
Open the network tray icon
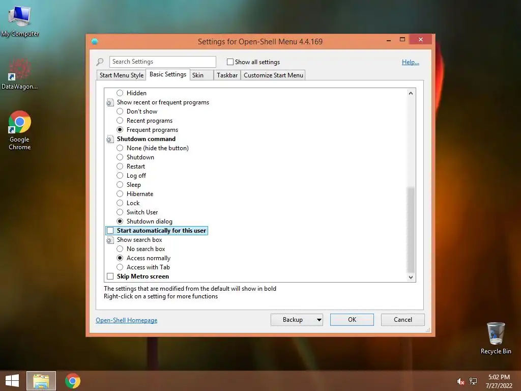(473, 381)
